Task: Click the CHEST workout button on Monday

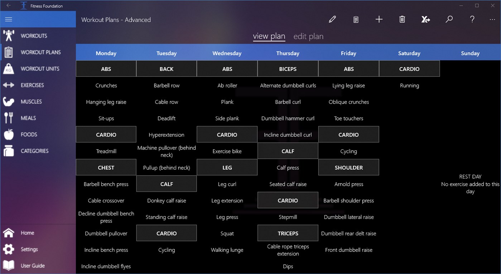Action: pyautogui.click(x=106, y=168)
